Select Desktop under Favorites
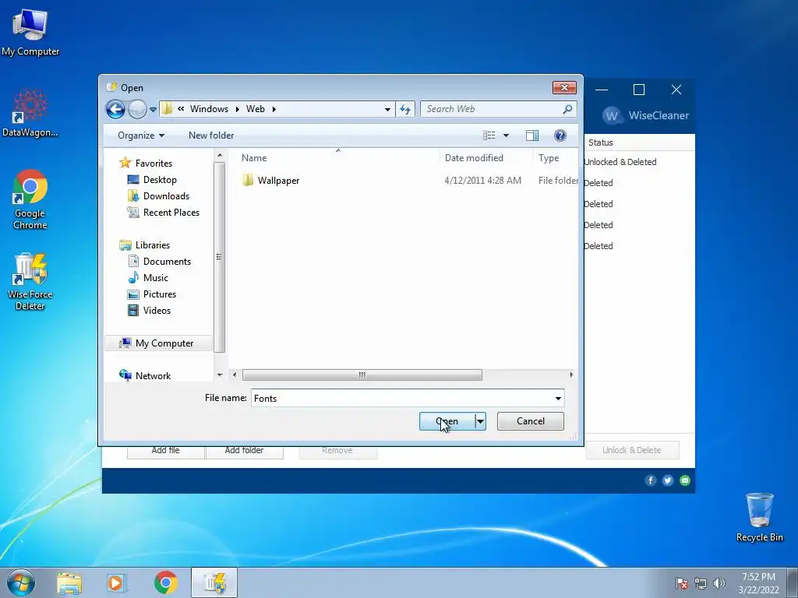This screenshot has height=598, width=798. coord(160,180)
